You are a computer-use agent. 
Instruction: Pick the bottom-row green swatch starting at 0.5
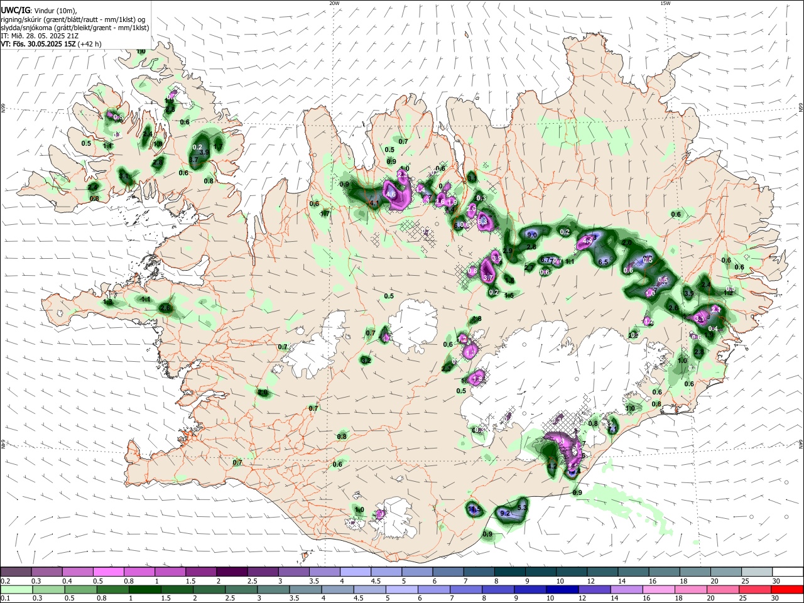[80, 589]
